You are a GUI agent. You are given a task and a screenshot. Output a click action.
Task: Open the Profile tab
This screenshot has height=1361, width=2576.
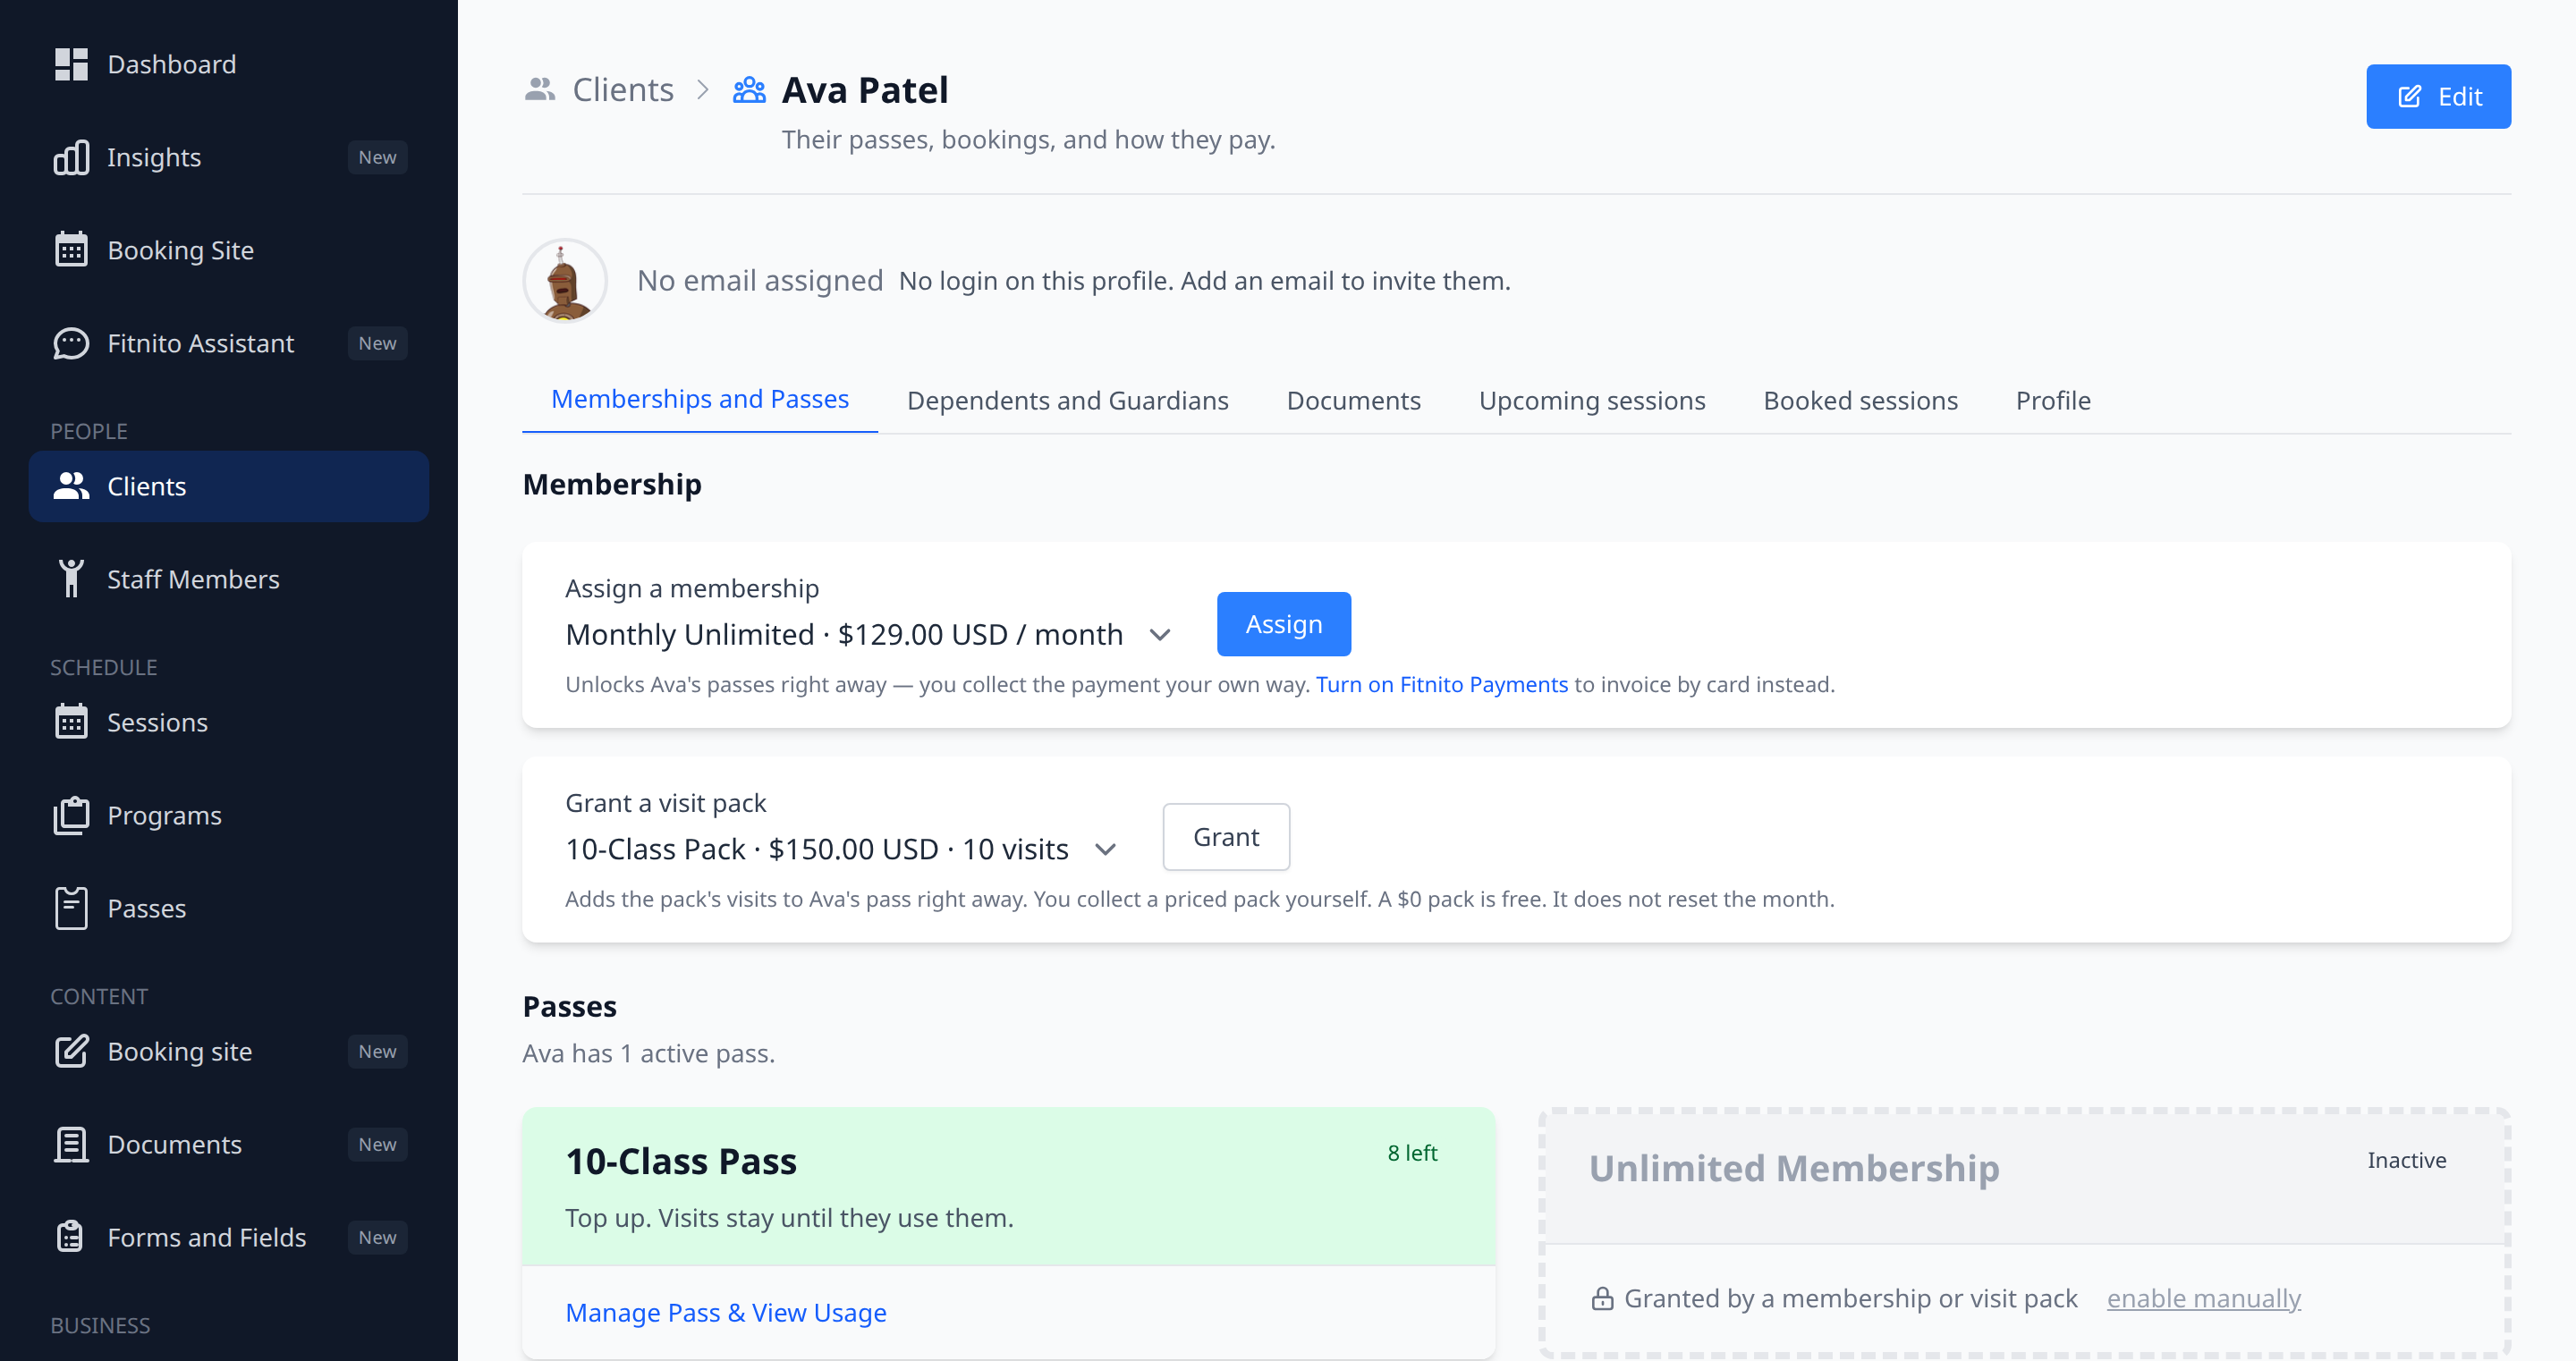(2053, 401)
